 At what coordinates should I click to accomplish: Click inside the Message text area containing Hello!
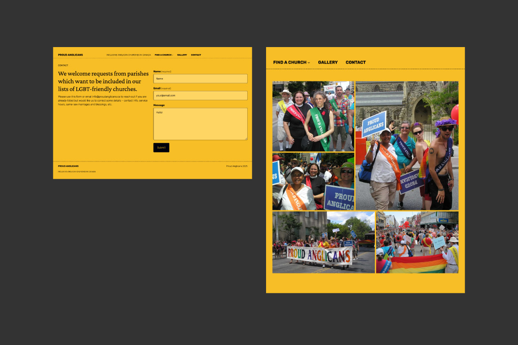[200, 123]
